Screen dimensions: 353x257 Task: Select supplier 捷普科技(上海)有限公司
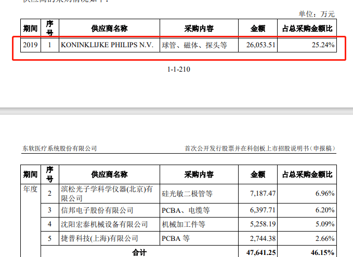[99, 238]
